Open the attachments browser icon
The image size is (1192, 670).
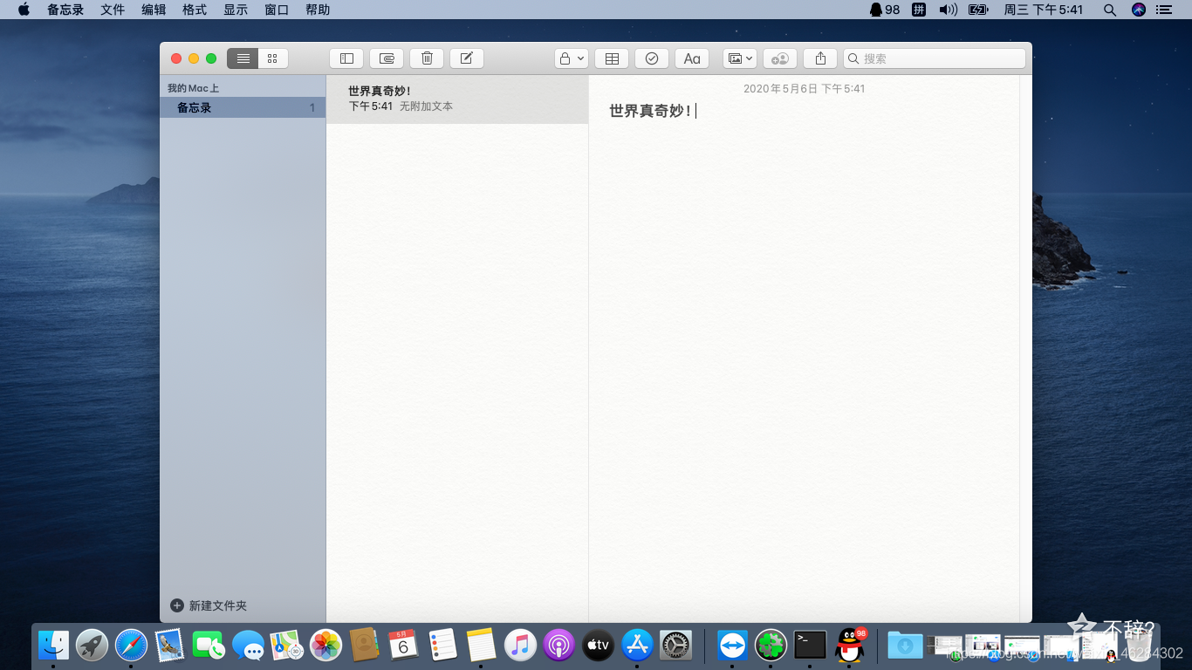point(387,58)
